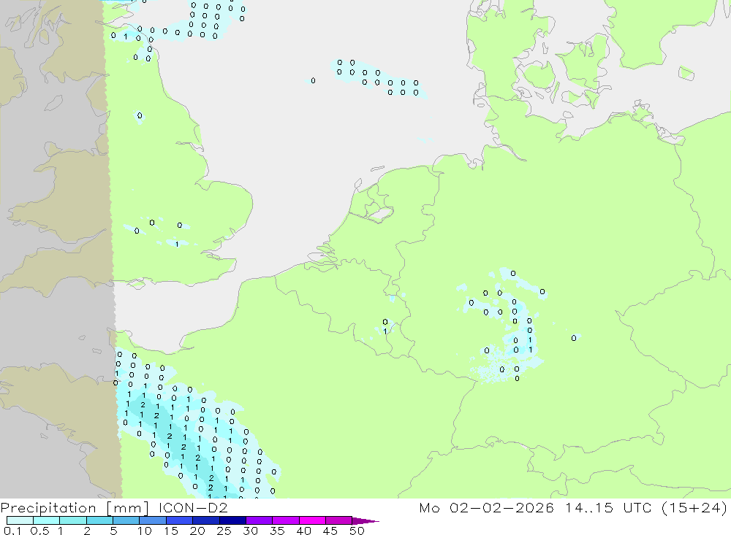Choose the 20–25 mm dark blue swatch

(x=206, y=520)
